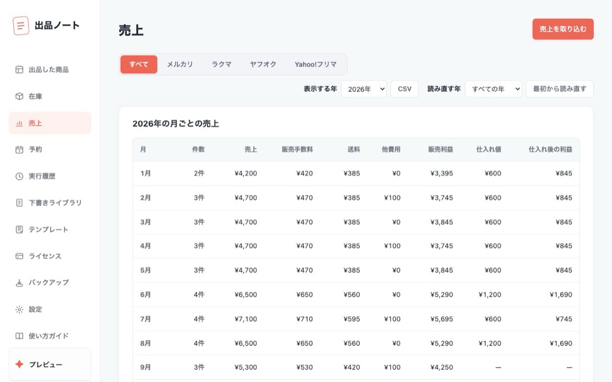Click ¥4,200 sales in the 1月 row

click(x=245, y=173)
